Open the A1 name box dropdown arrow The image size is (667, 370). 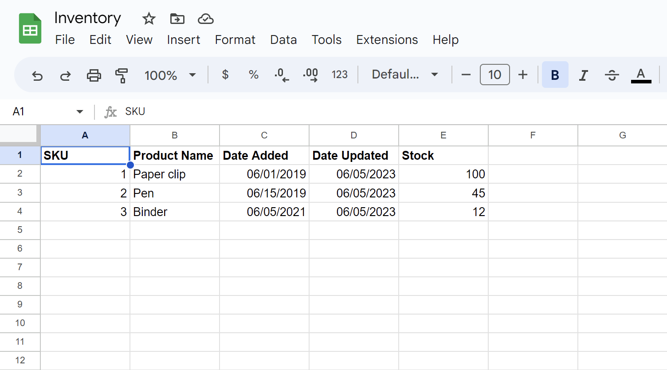pyautogui.click(x=80, y=111)
